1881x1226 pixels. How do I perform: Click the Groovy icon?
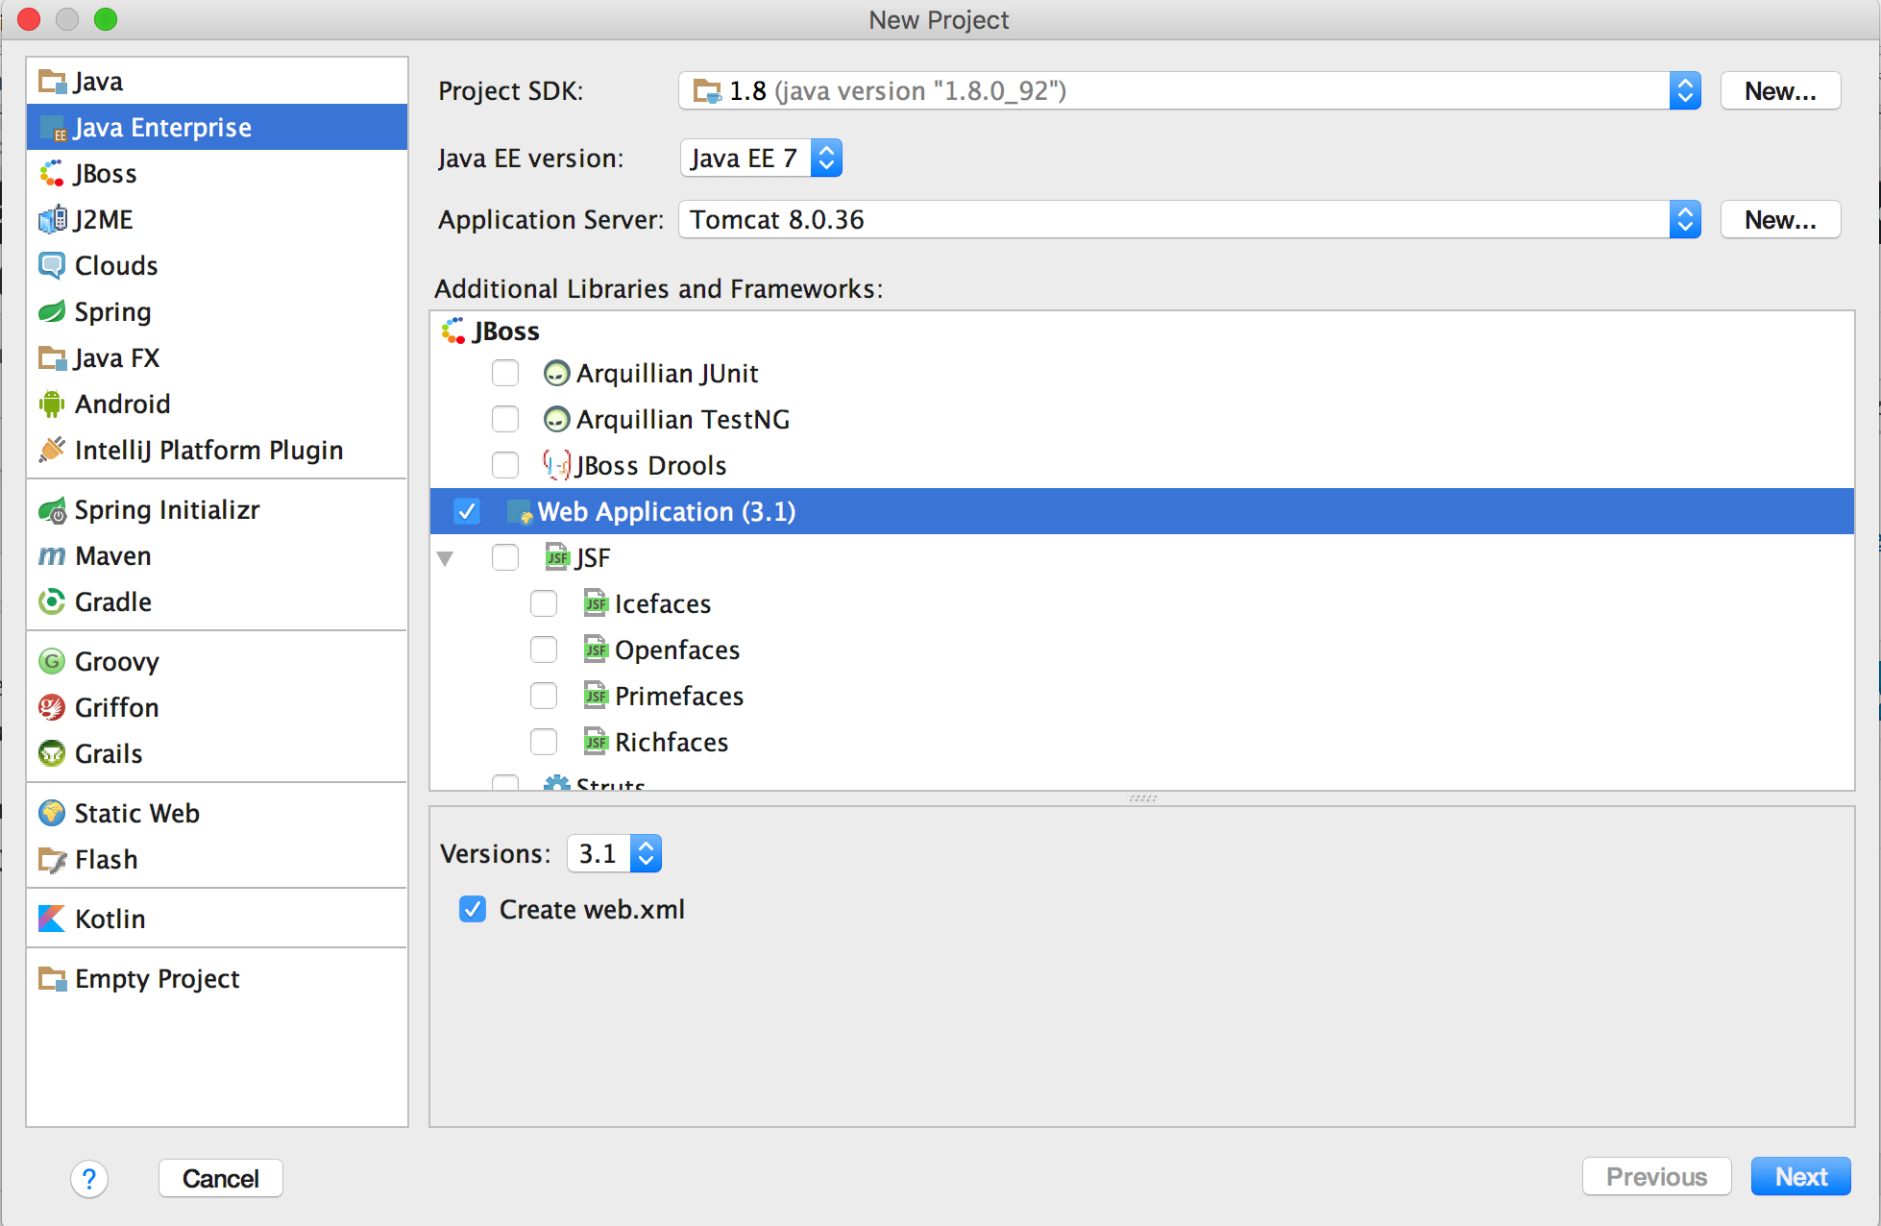(x=52, y=662)
